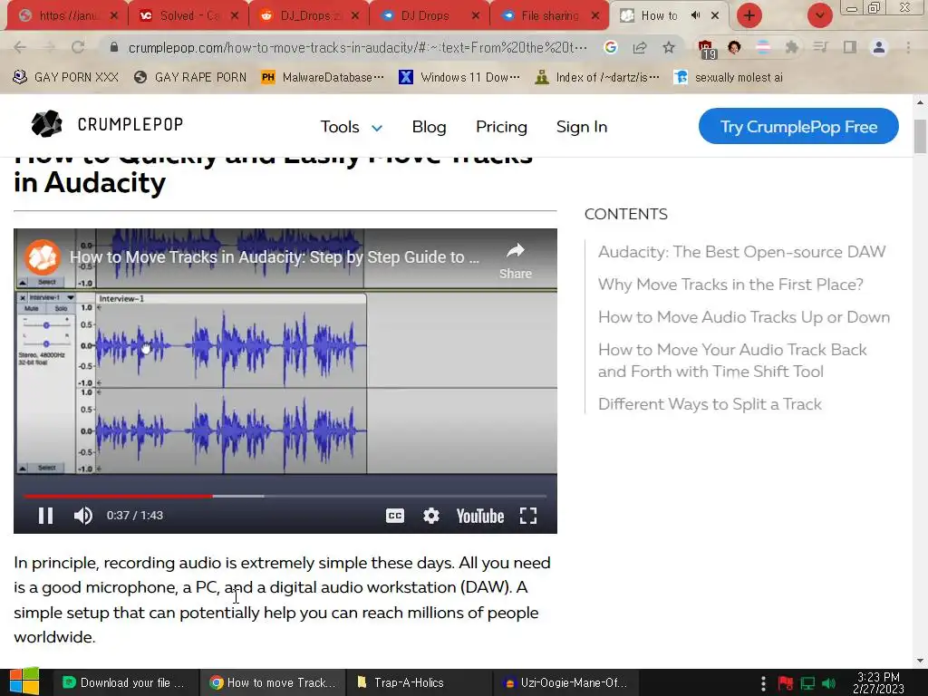The width and height of the screenshot is (928, 696).
Task: Open the striped flag extension
Action: (763, 47)
